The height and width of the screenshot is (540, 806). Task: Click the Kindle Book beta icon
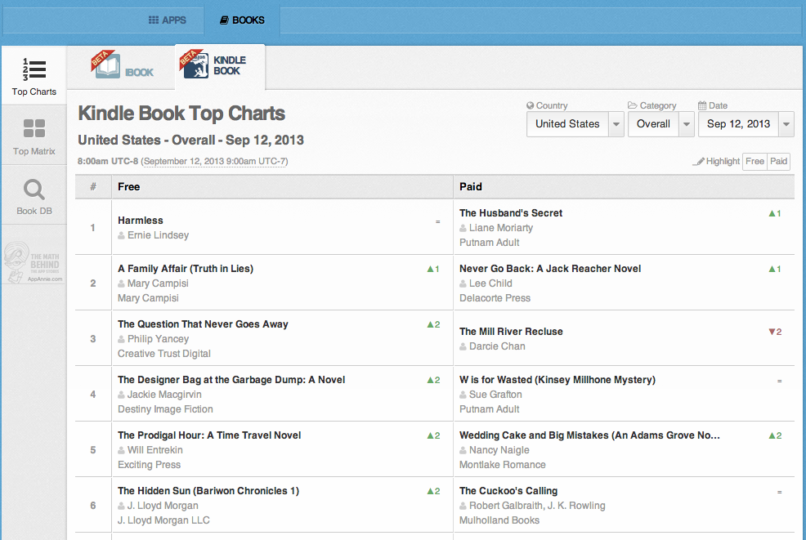point(195,64)
